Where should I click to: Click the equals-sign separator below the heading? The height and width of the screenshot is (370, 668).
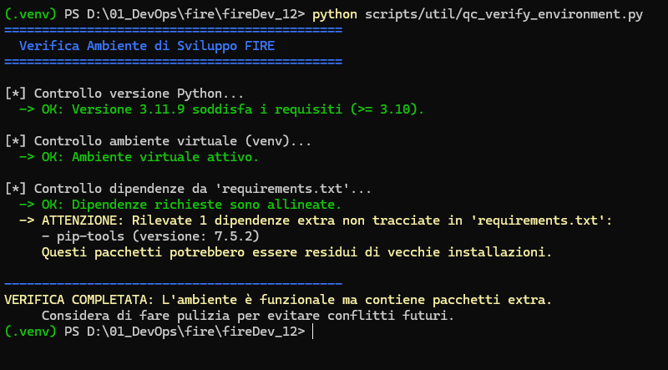[173, 61]
